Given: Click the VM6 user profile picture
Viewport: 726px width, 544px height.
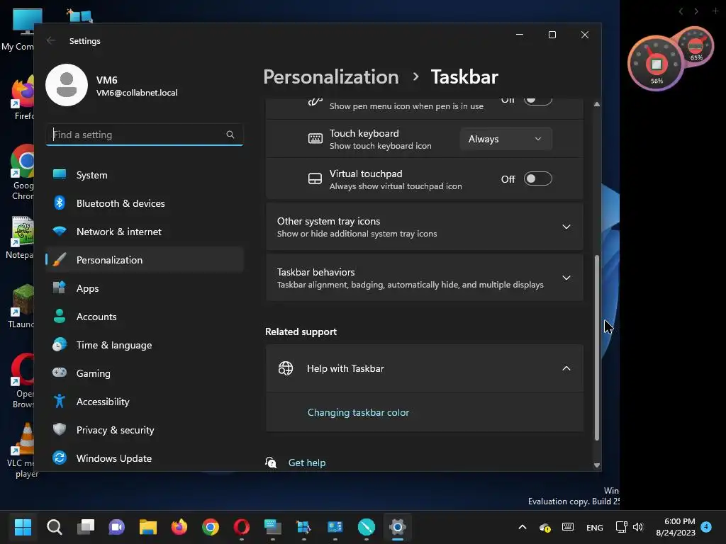Looking at the screenshot, I should click(67, 85).
